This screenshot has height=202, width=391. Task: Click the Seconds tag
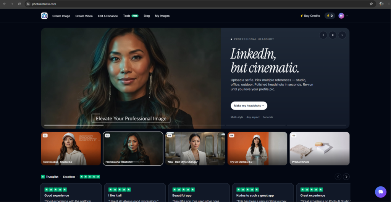pos(268,117)
